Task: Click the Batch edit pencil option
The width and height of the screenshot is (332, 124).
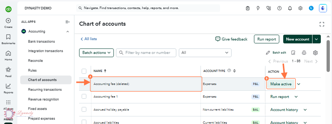Action: pos(276,53)
